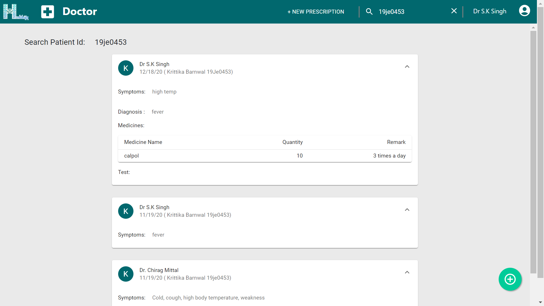Open the user account avatar menu

pos(524,11)
